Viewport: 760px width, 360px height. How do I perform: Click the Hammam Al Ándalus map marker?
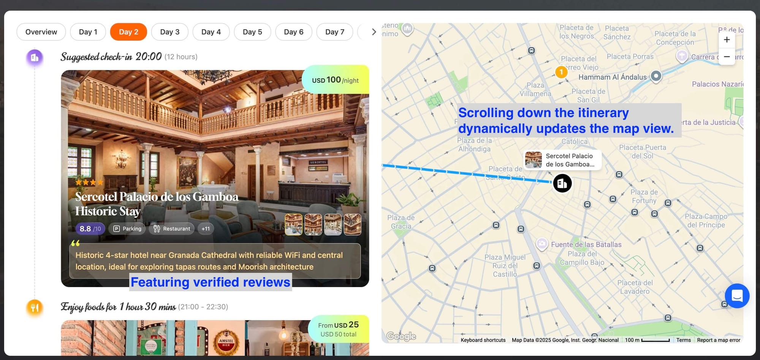[656, 76]
